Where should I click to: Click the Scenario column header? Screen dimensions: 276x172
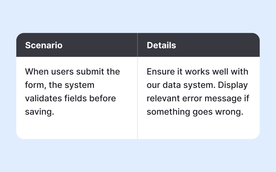pos(44,45)
